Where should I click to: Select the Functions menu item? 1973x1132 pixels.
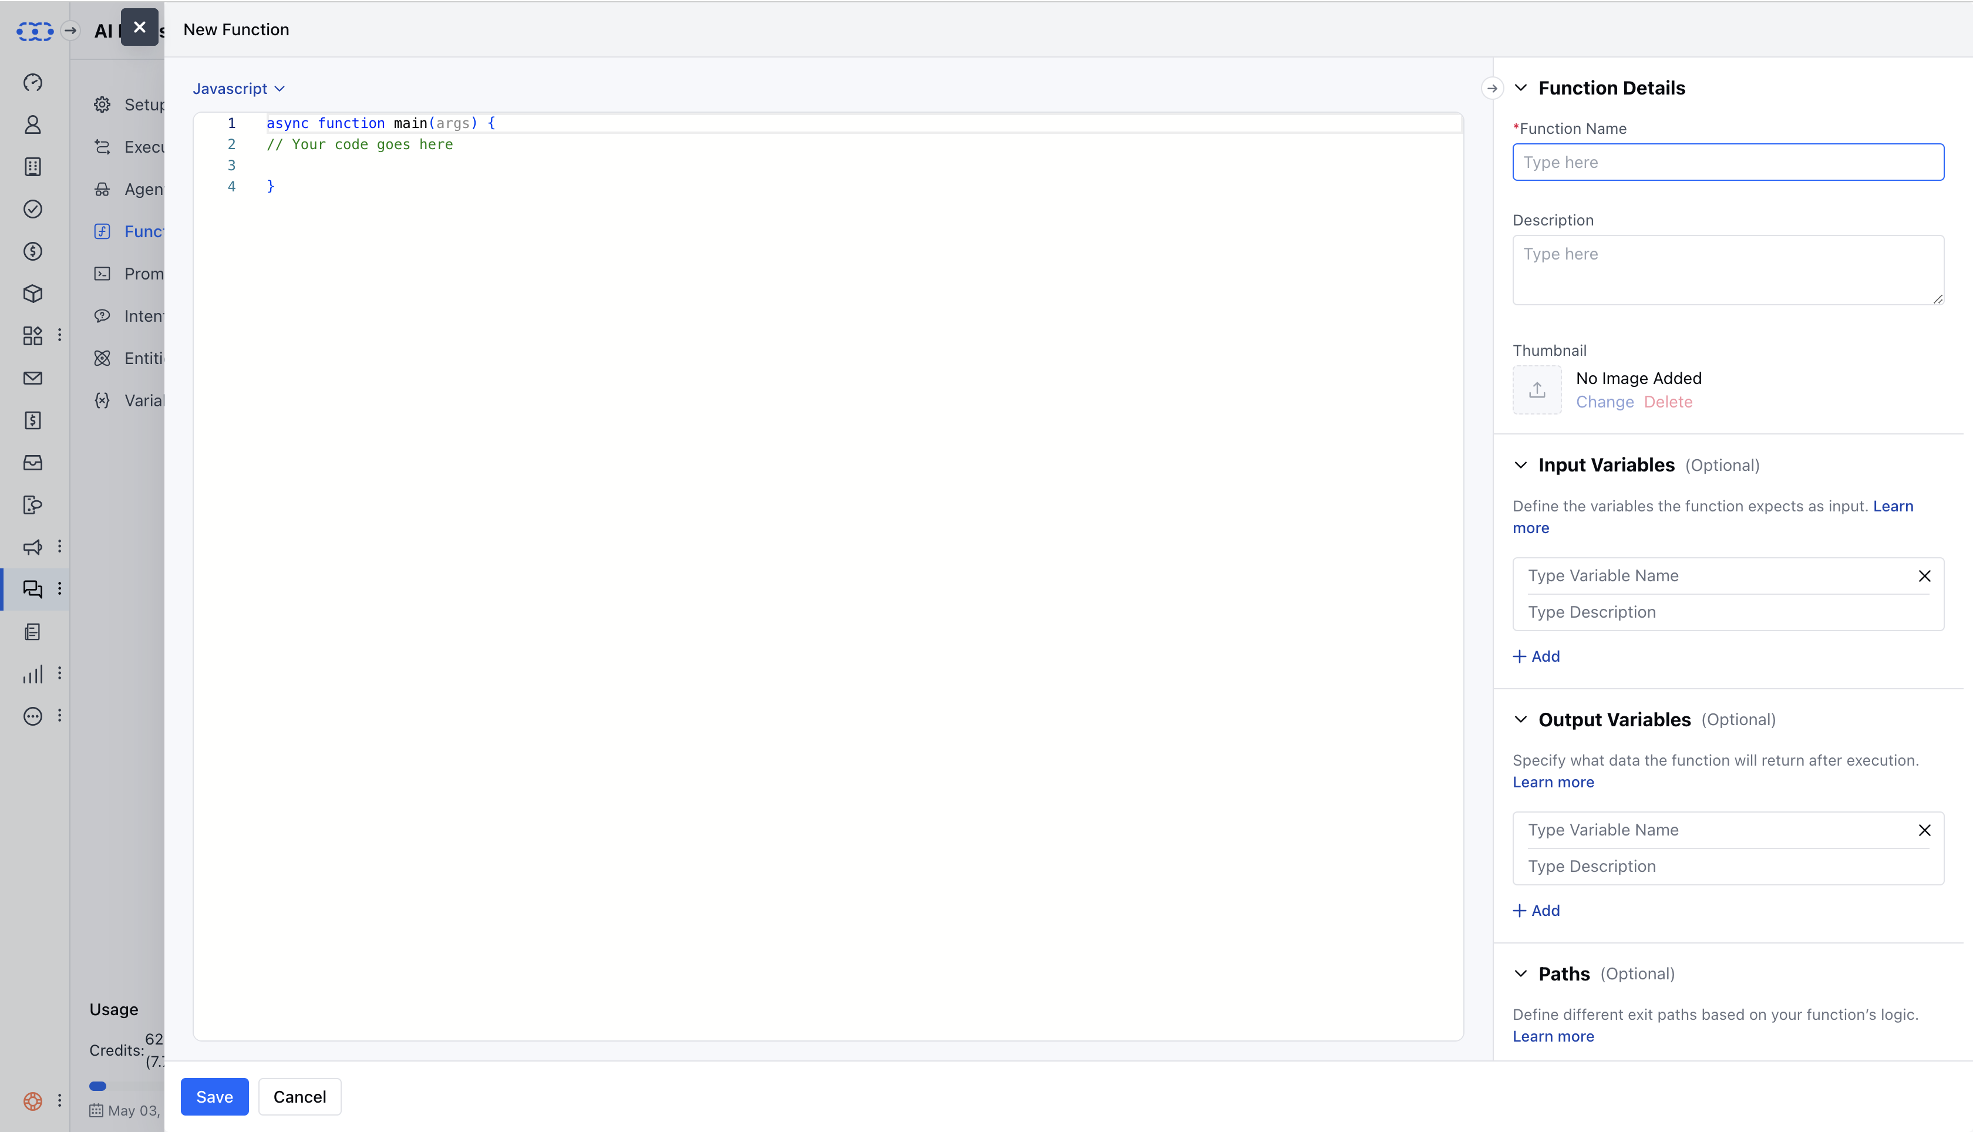(x=128, y=232)
